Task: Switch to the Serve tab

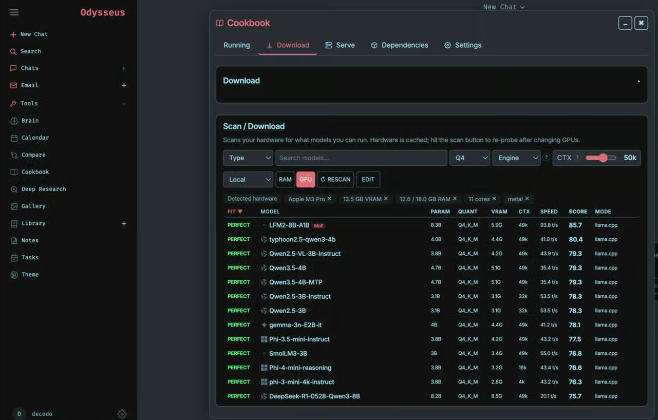Action: (x=340, y=45)
